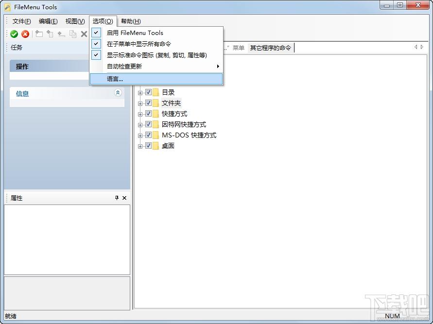Viewport: 433px width, 324px height.
Task: Select the 快捷方式 tree label
Action: pyautogui.click(x=174, y=114)
